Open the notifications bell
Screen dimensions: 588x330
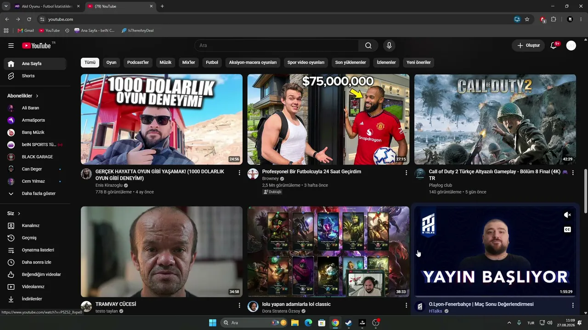point(554,45)
